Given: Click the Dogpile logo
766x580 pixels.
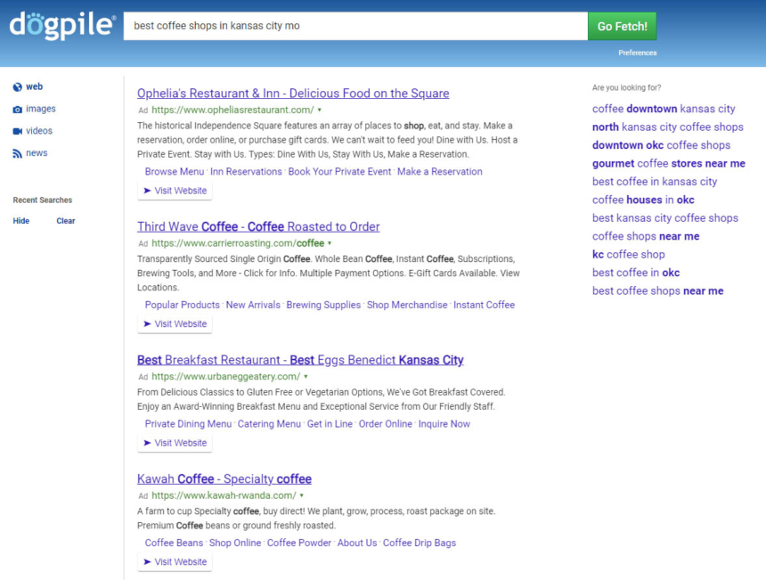Looking at the screenshot, I should 62,25.
